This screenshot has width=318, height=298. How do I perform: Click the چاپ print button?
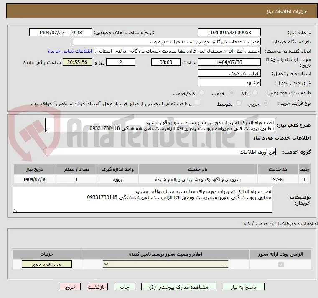coord(125,287)
